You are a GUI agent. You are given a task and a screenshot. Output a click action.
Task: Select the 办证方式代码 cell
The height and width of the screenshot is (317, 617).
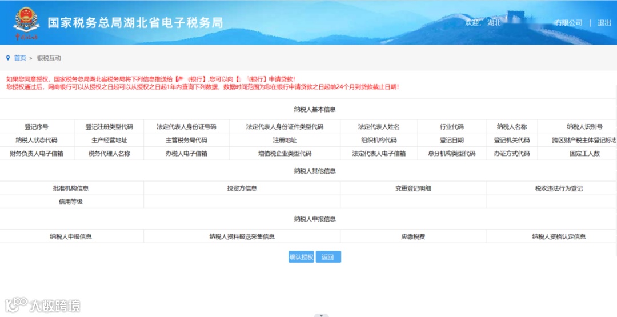pyautogui.click(x=511, y=154)
